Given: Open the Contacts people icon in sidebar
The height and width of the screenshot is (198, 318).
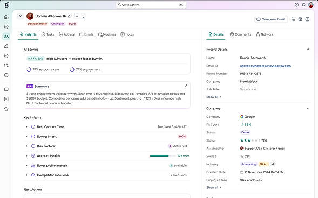Looking at the screenshot, I should (6, 37).
